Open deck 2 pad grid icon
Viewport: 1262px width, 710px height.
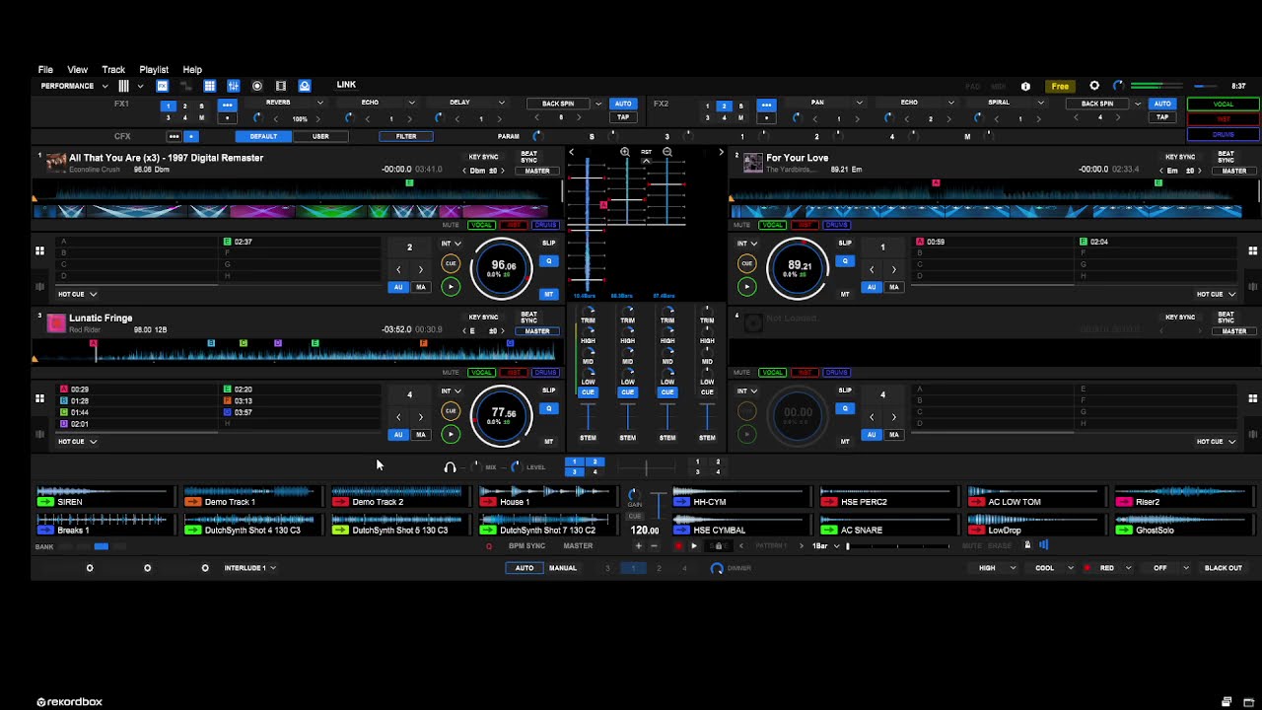(1253, 250)
